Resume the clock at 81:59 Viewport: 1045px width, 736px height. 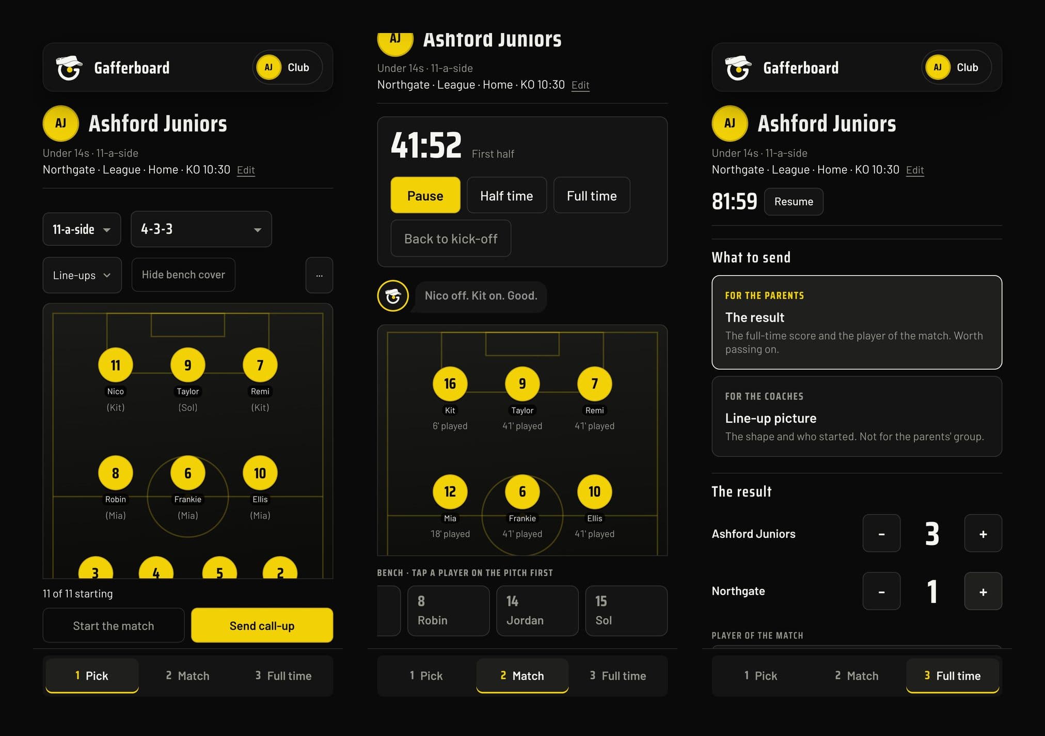(x=794, y=202)
